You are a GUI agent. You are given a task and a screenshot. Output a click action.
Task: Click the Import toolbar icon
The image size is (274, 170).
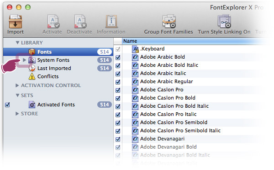(x=16, y=21)
